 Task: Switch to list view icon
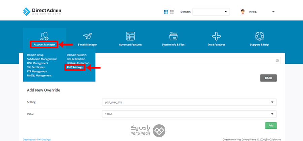tap(172, 12)
